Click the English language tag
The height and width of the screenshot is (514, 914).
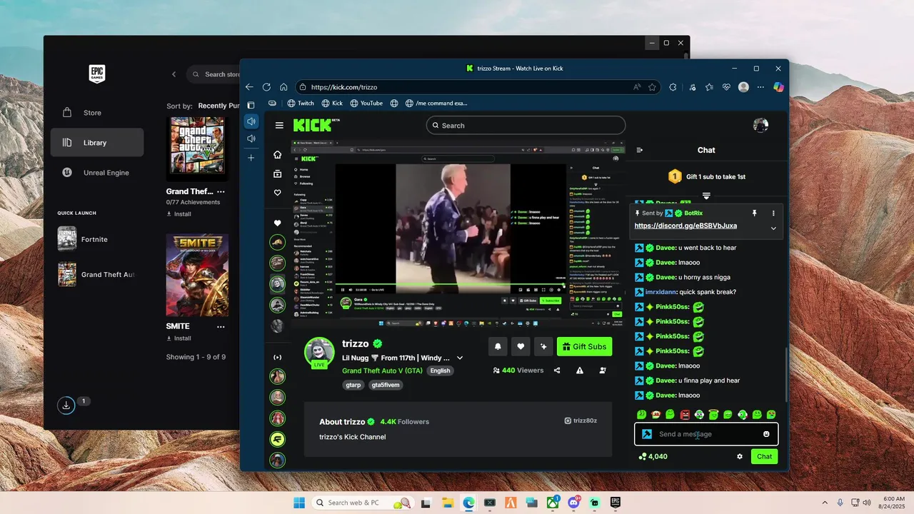pyautogui.click(x=440, y=371)
